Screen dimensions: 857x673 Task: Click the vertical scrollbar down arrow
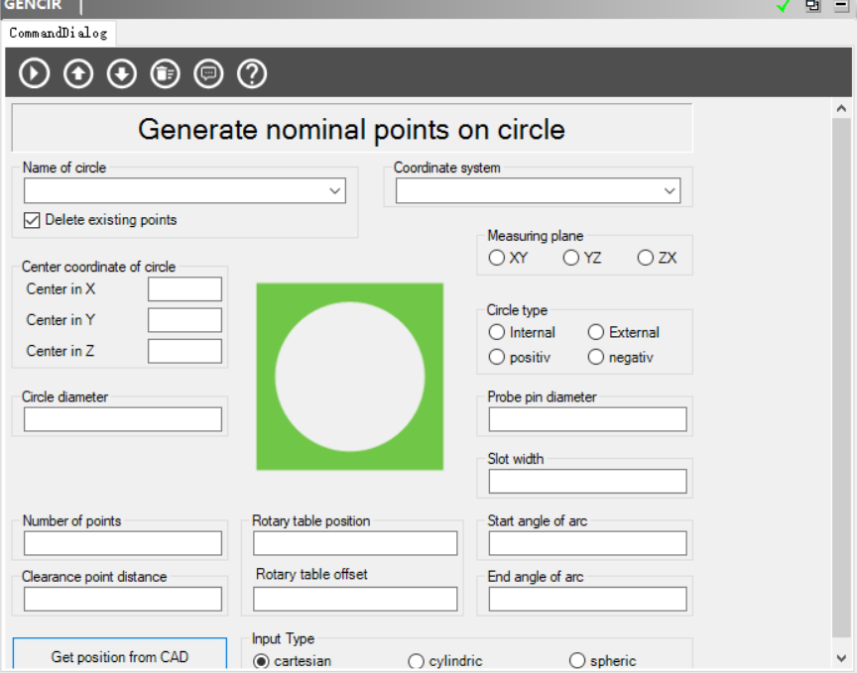pyautogui.click(x=841, y=656)
